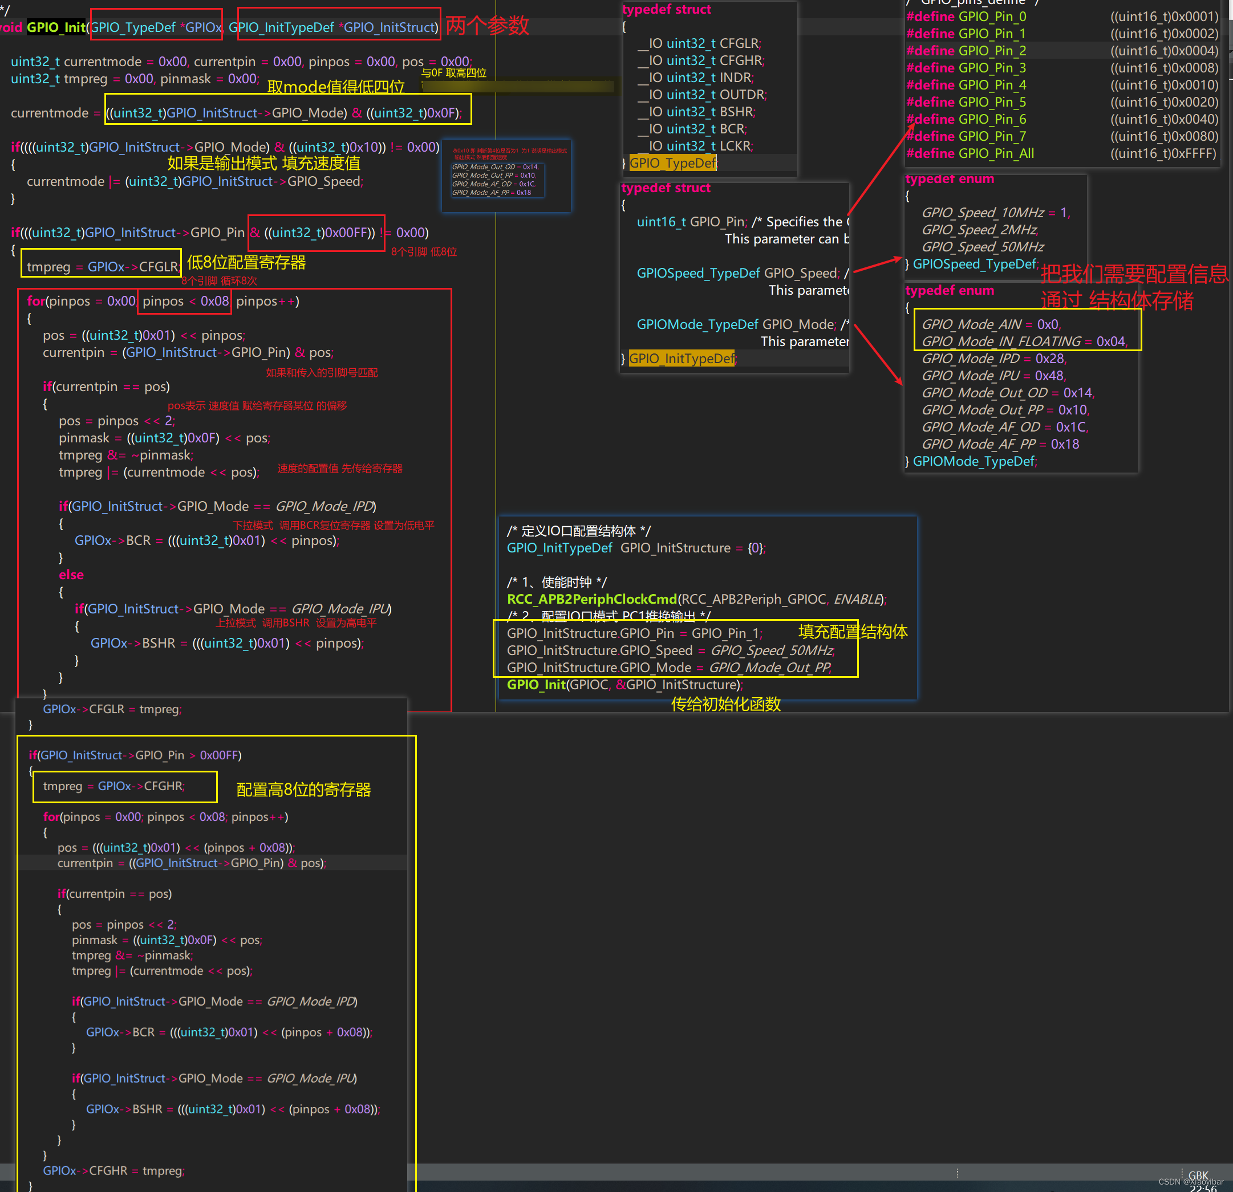
Task: Click the '__IO uint32_t CFGLR;' struct member
Action: (x=699, y=43)
